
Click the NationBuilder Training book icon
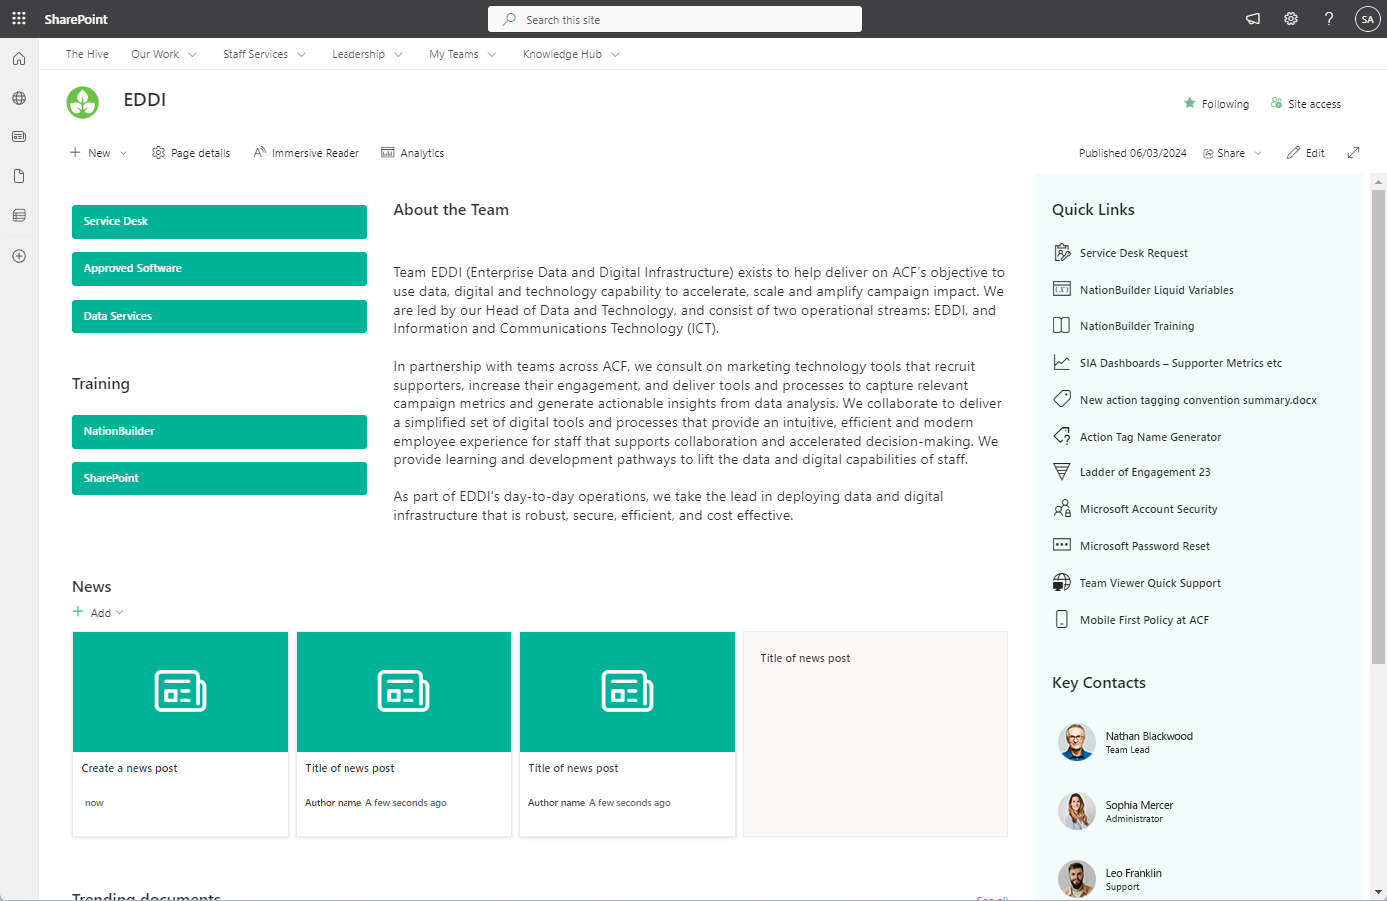pos(1062,326)
